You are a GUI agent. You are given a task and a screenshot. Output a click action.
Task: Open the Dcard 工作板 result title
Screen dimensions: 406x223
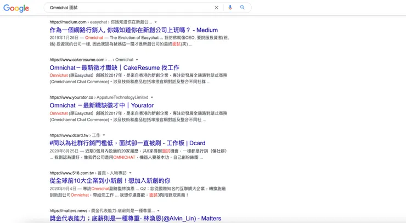pos(127,143)
